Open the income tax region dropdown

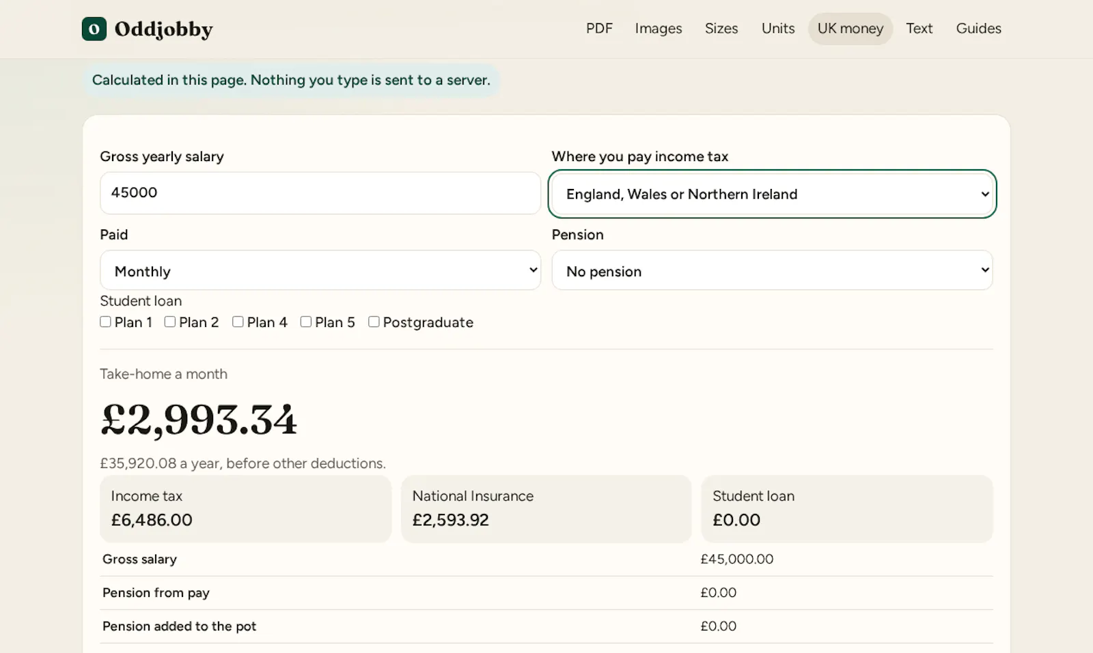(772, 194)
